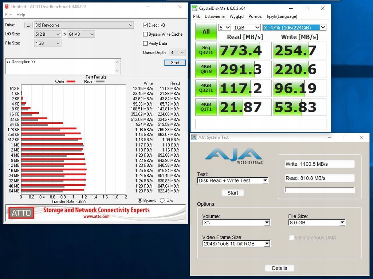Click the CrystalDiskMark title bar icon

[x=195, y=8]
